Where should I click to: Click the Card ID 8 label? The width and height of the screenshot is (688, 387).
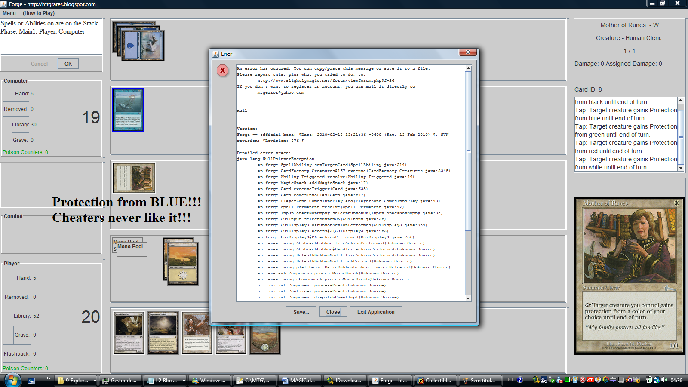click(588, 89)
